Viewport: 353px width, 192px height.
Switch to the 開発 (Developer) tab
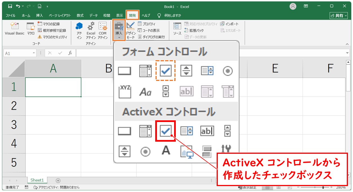pos(132,15)
